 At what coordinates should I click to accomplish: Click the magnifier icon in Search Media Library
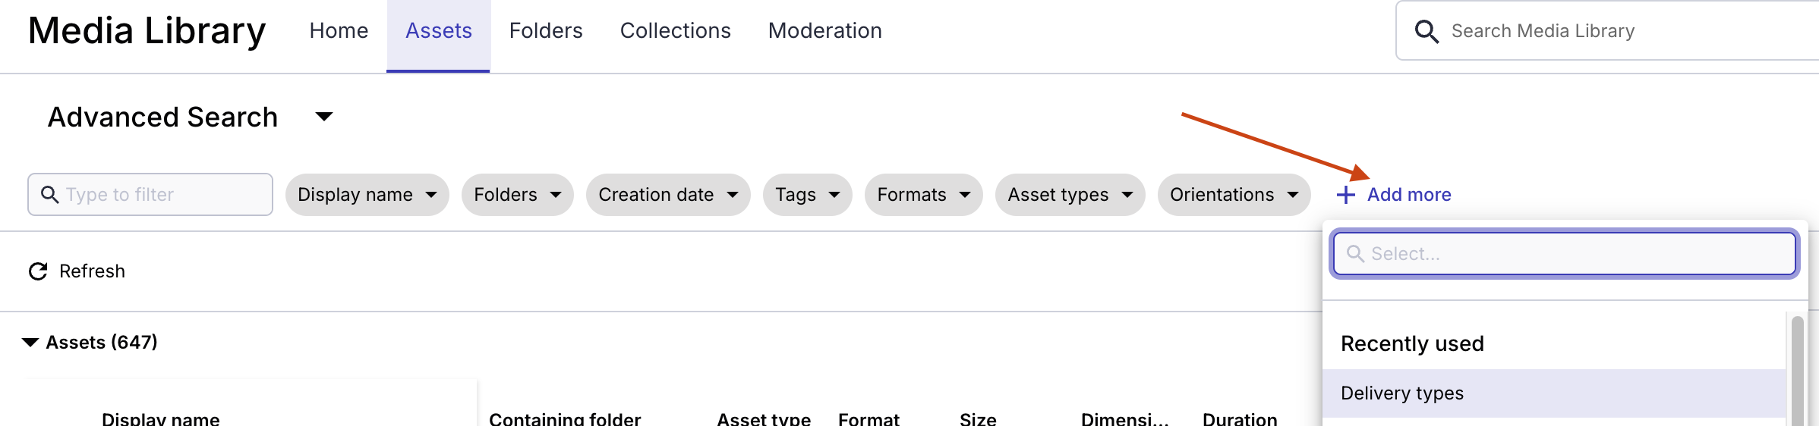pyautogui.click(x=1427, y=31)
